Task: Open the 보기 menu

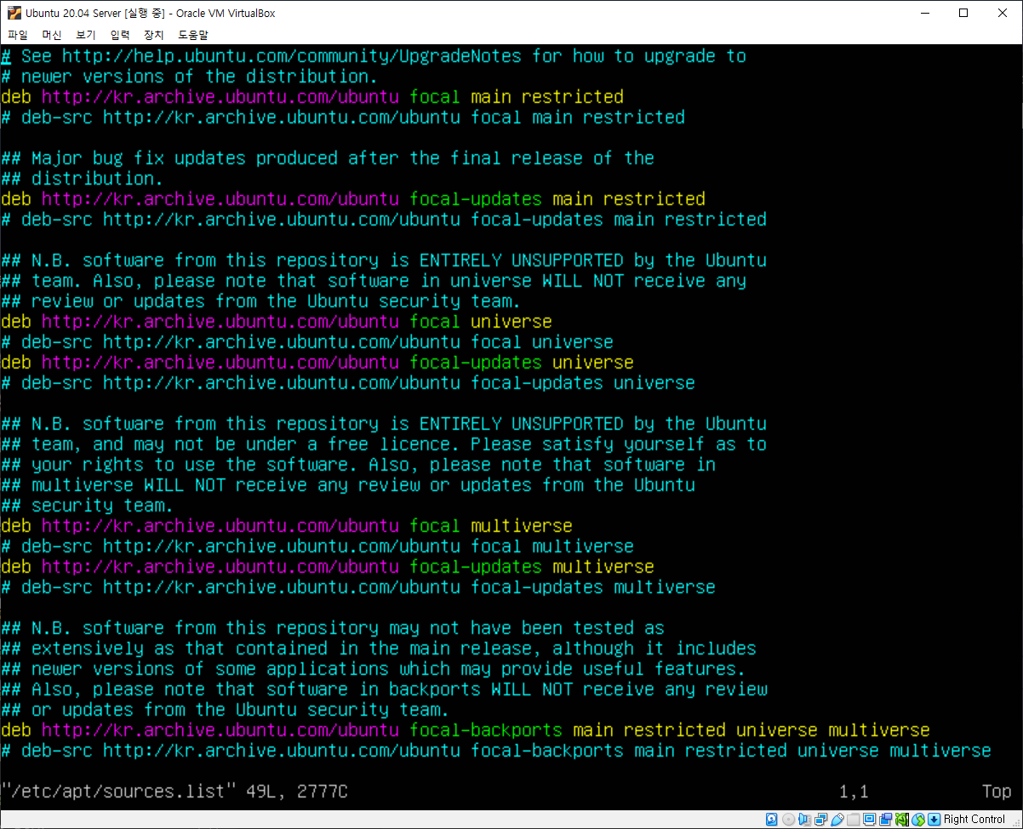Action: click(86, 35)
